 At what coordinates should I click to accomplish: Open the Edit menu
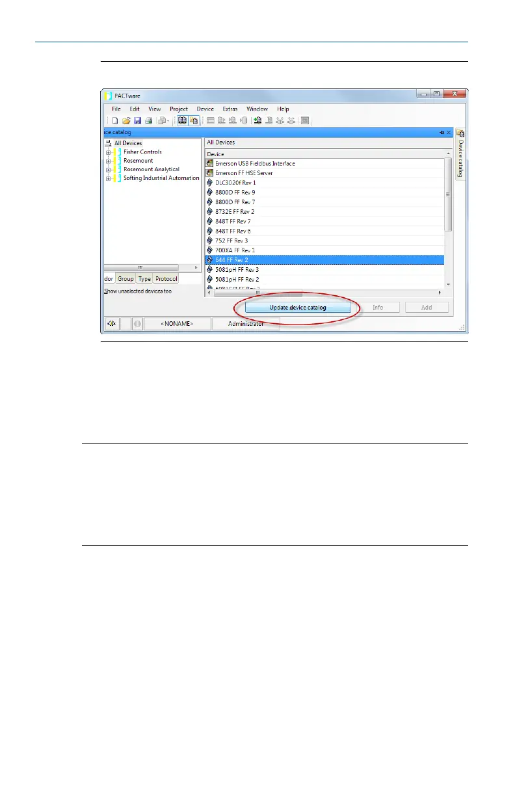tap(135, 109)
